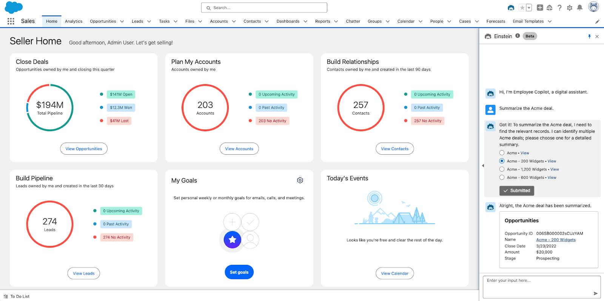Expand the Accounts tab dropdown chevron

[234, 21]
